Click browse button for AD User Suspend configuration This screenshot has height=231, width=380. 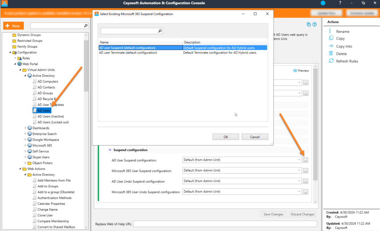(305, 160)
